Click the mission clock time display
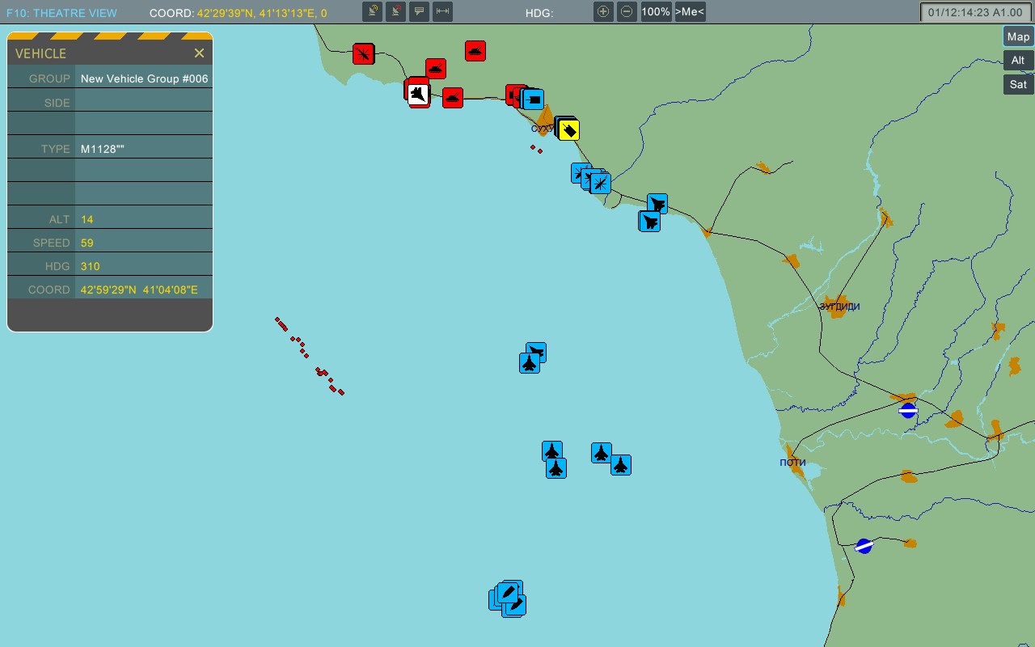The image size is (1035, 647). (974, 12)
